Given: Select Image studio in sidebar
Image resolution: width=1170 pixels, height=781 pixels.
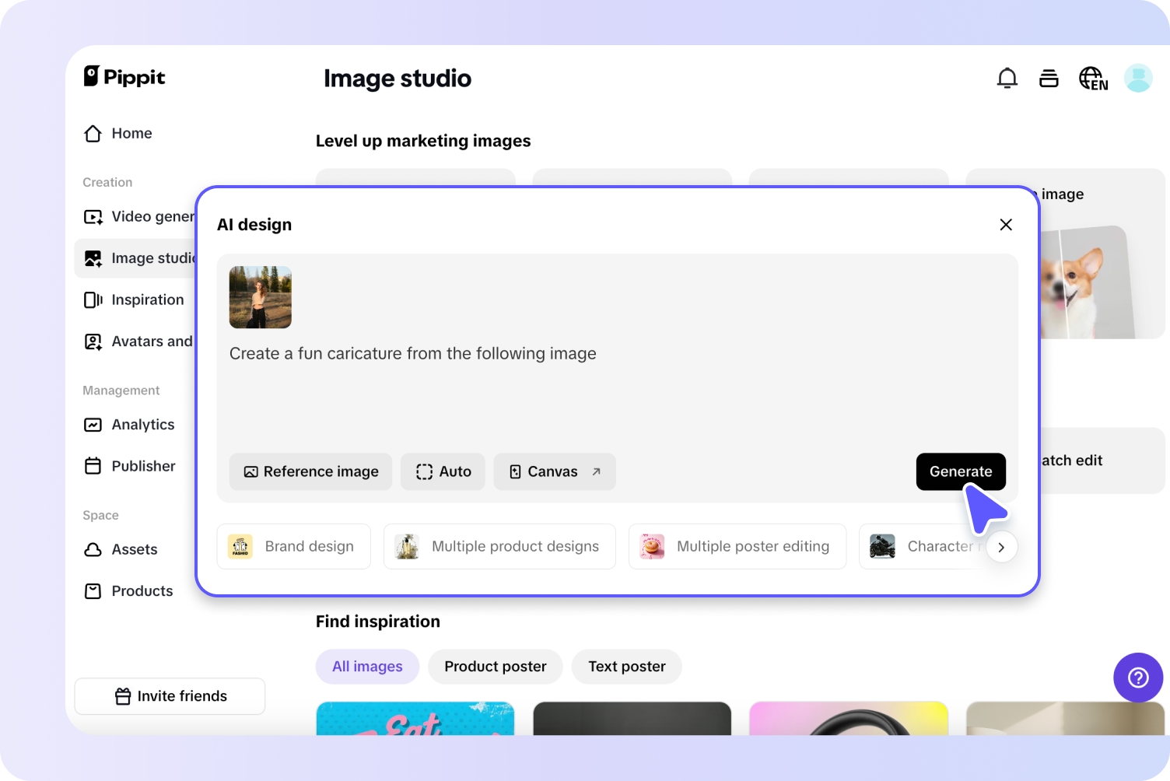Looking at the screenshot, I should coord(135,258).
